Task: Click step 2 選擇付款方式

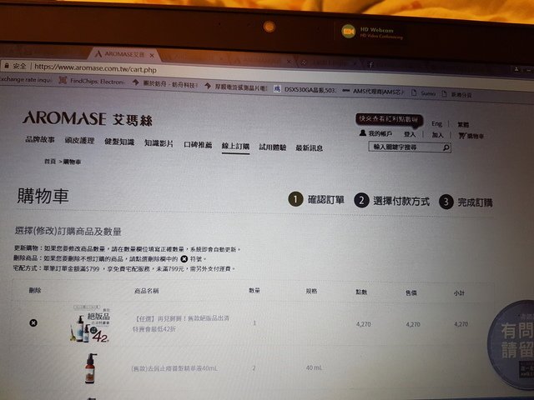Action: pyautogui.click(x=392, y=201)
